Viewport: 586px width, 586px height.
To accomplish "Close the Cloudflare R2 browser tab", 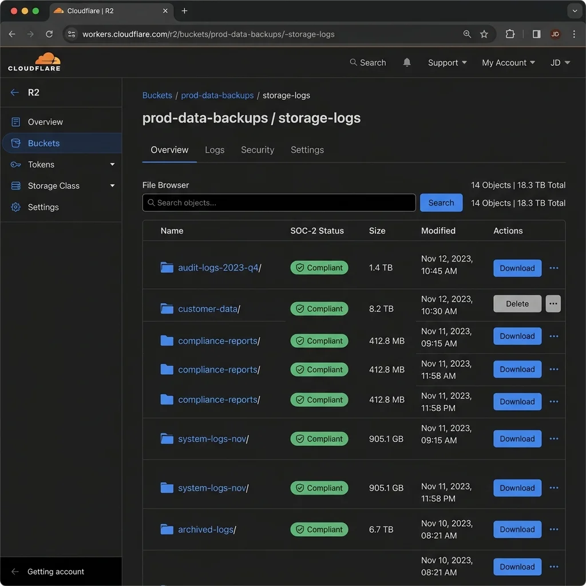I will click(x=165, y=11).
